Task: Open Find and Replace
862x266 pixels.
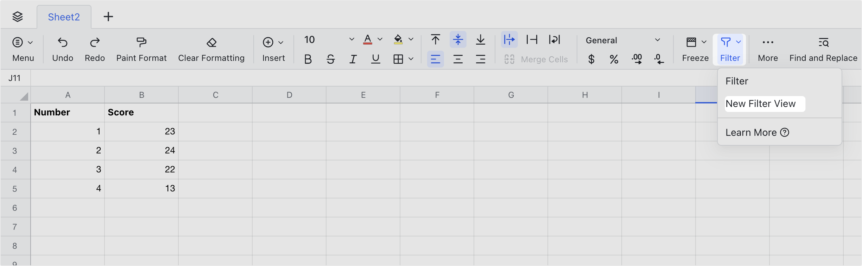Action: pyautogui.click(x=823, y=49)
